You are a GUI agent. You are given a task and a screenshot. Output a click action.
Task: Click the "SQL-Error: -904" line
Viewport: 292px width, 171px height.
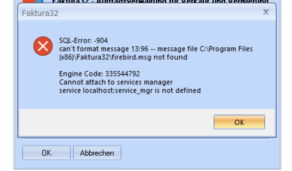[x=83, y=41]
